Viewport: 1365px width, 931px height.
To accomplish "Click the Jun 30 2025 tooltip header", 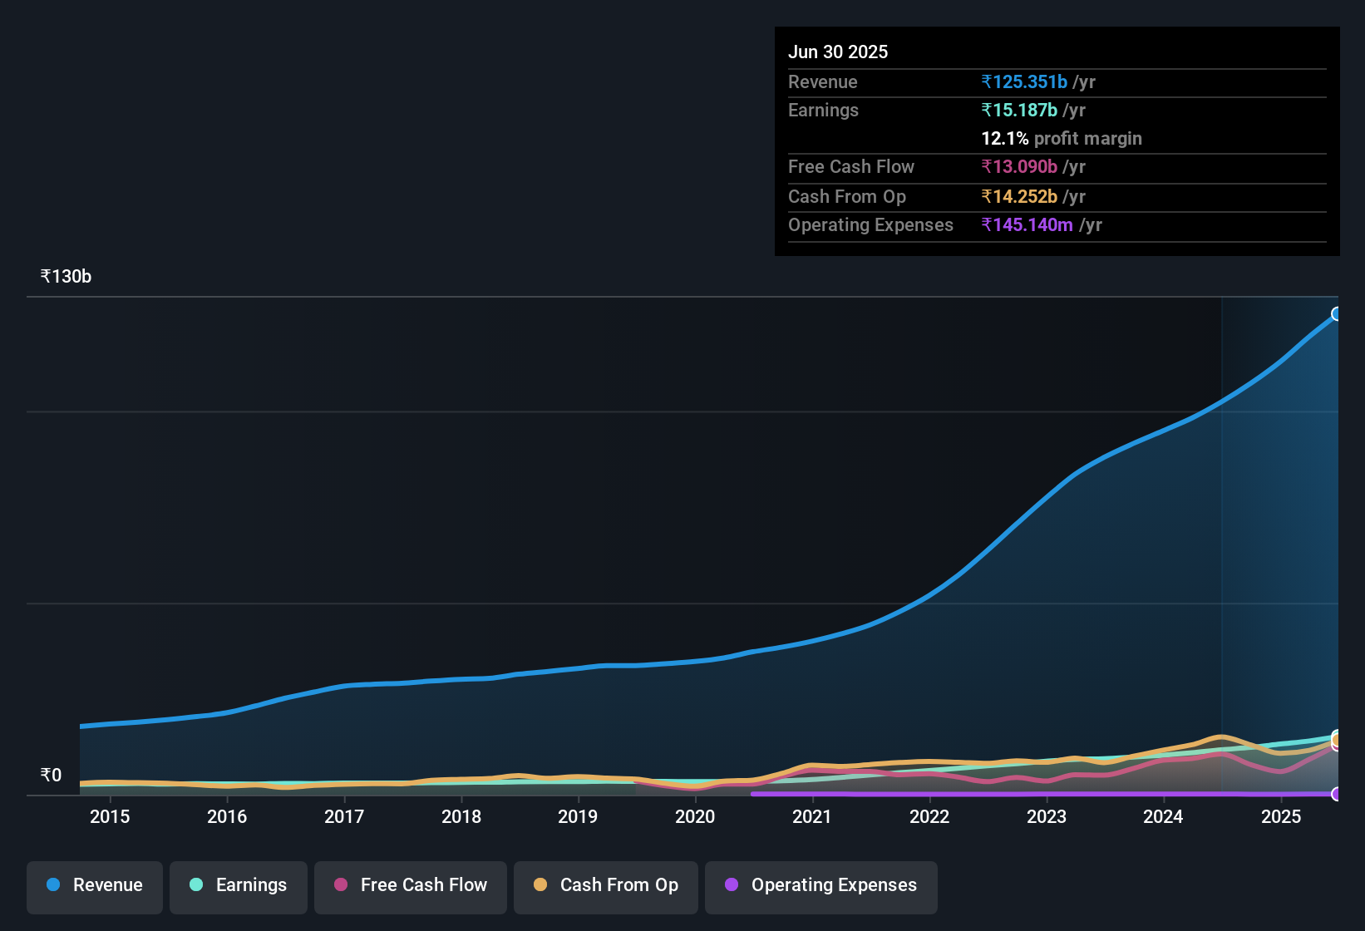I will [x=838, y=52].
